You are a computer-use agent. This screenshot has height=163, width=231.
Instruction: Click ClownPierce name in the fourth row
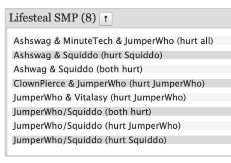pos(39,83)
